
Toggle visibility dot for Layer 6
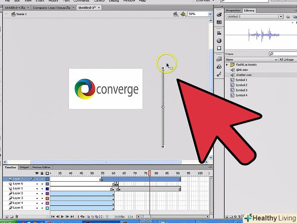pyautogui.click(x=37, y=184)
